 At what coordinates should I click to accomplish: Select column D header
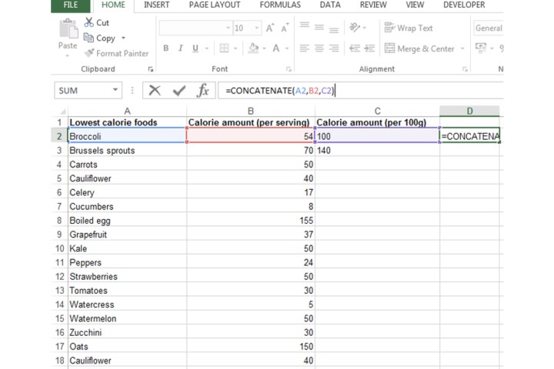pyautogui.click(x=469, y=111)
